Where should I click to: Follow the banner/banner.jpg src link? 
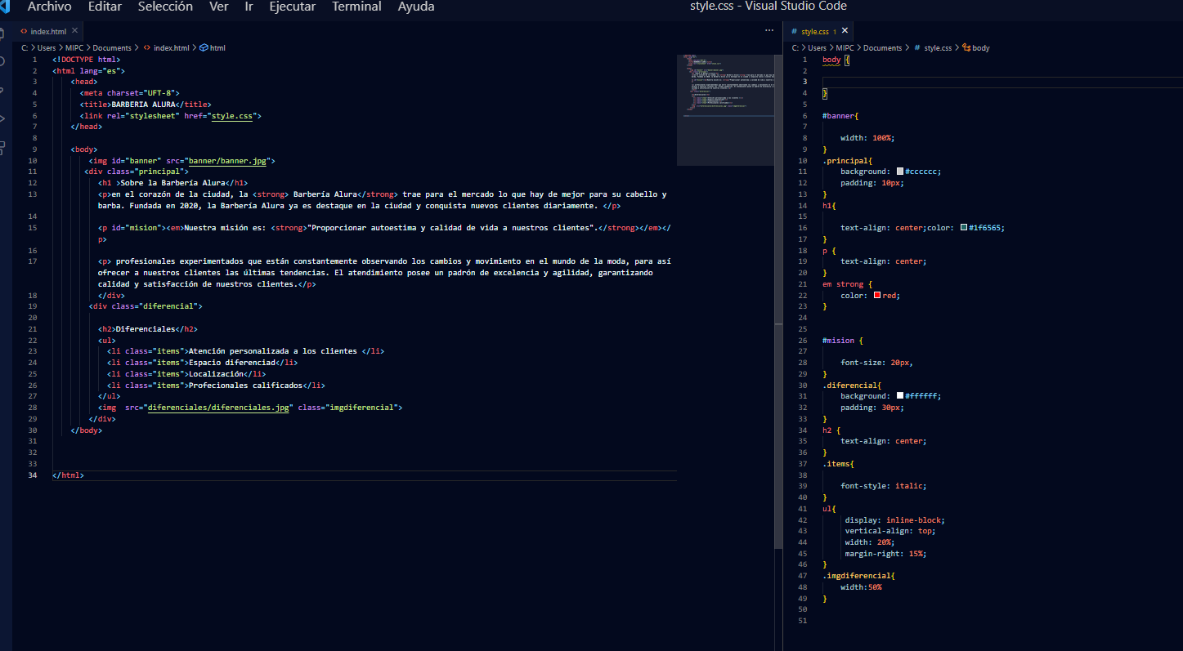pos(228,161)
